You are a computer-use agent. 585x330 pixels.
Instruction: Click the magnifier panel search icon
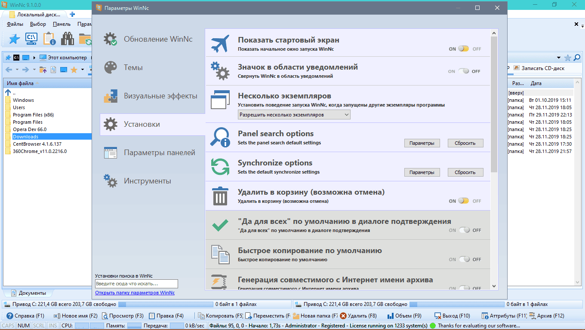tap(220, 138)
